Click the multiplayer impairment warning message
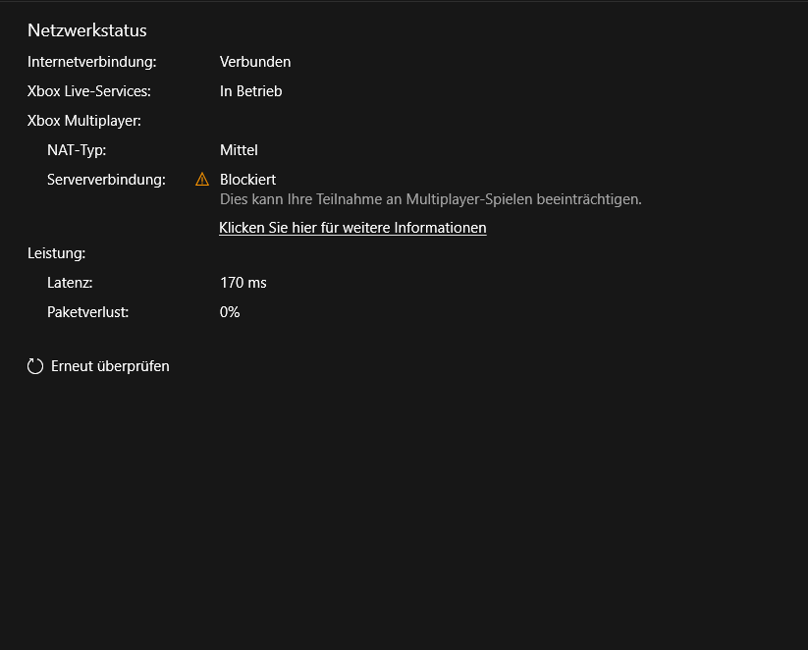 431,199
